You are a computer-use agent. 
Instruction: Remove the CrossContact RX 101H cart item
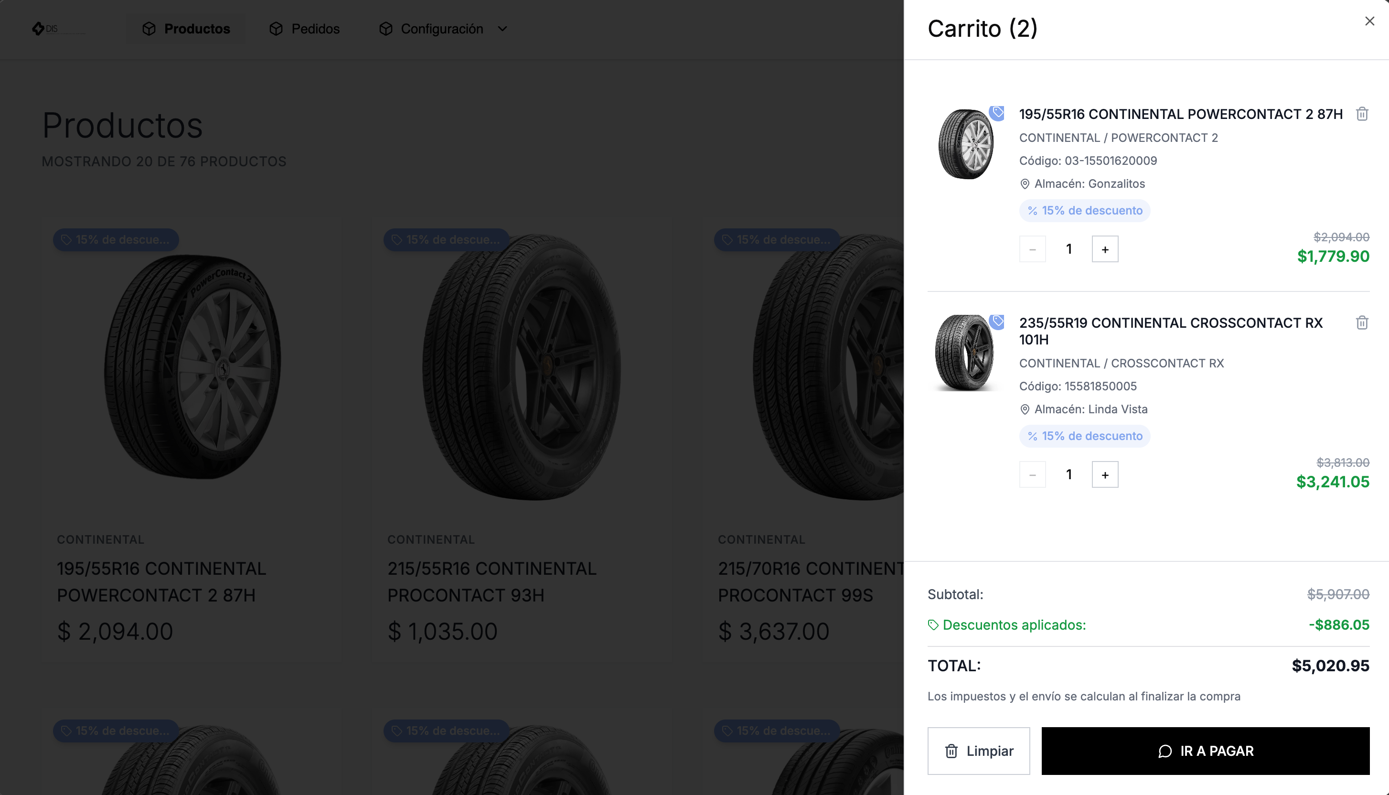(x=1362, y=322)
